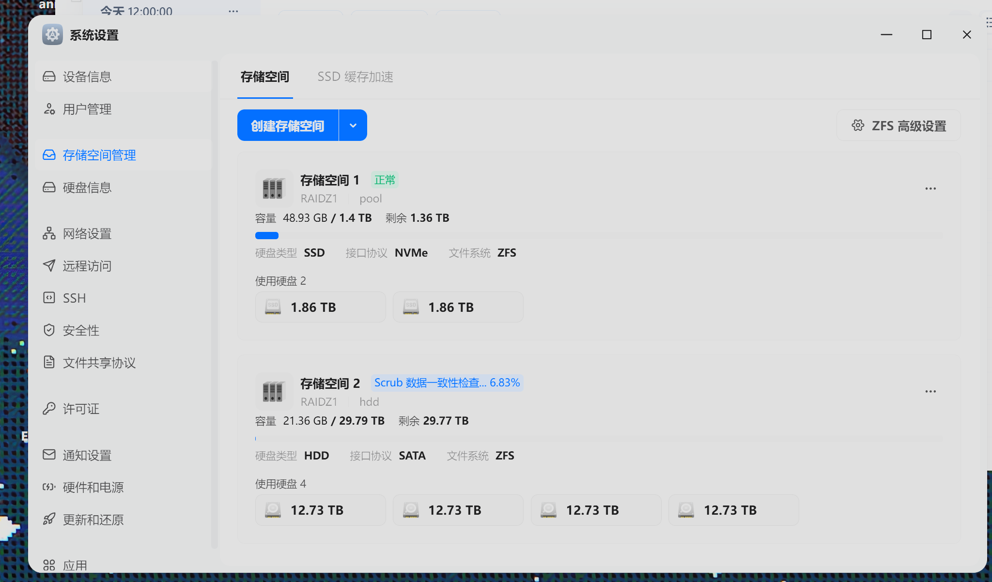Switch to the SSD 缓存加速 tab

[355, 77]
